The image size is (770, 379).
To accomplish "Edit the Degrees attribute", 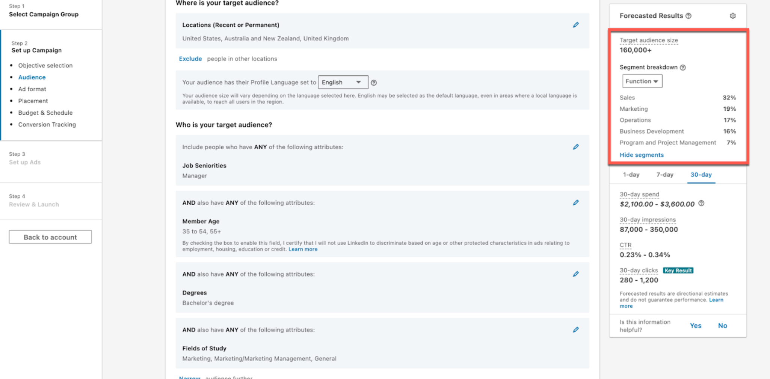I will (576, 274).
